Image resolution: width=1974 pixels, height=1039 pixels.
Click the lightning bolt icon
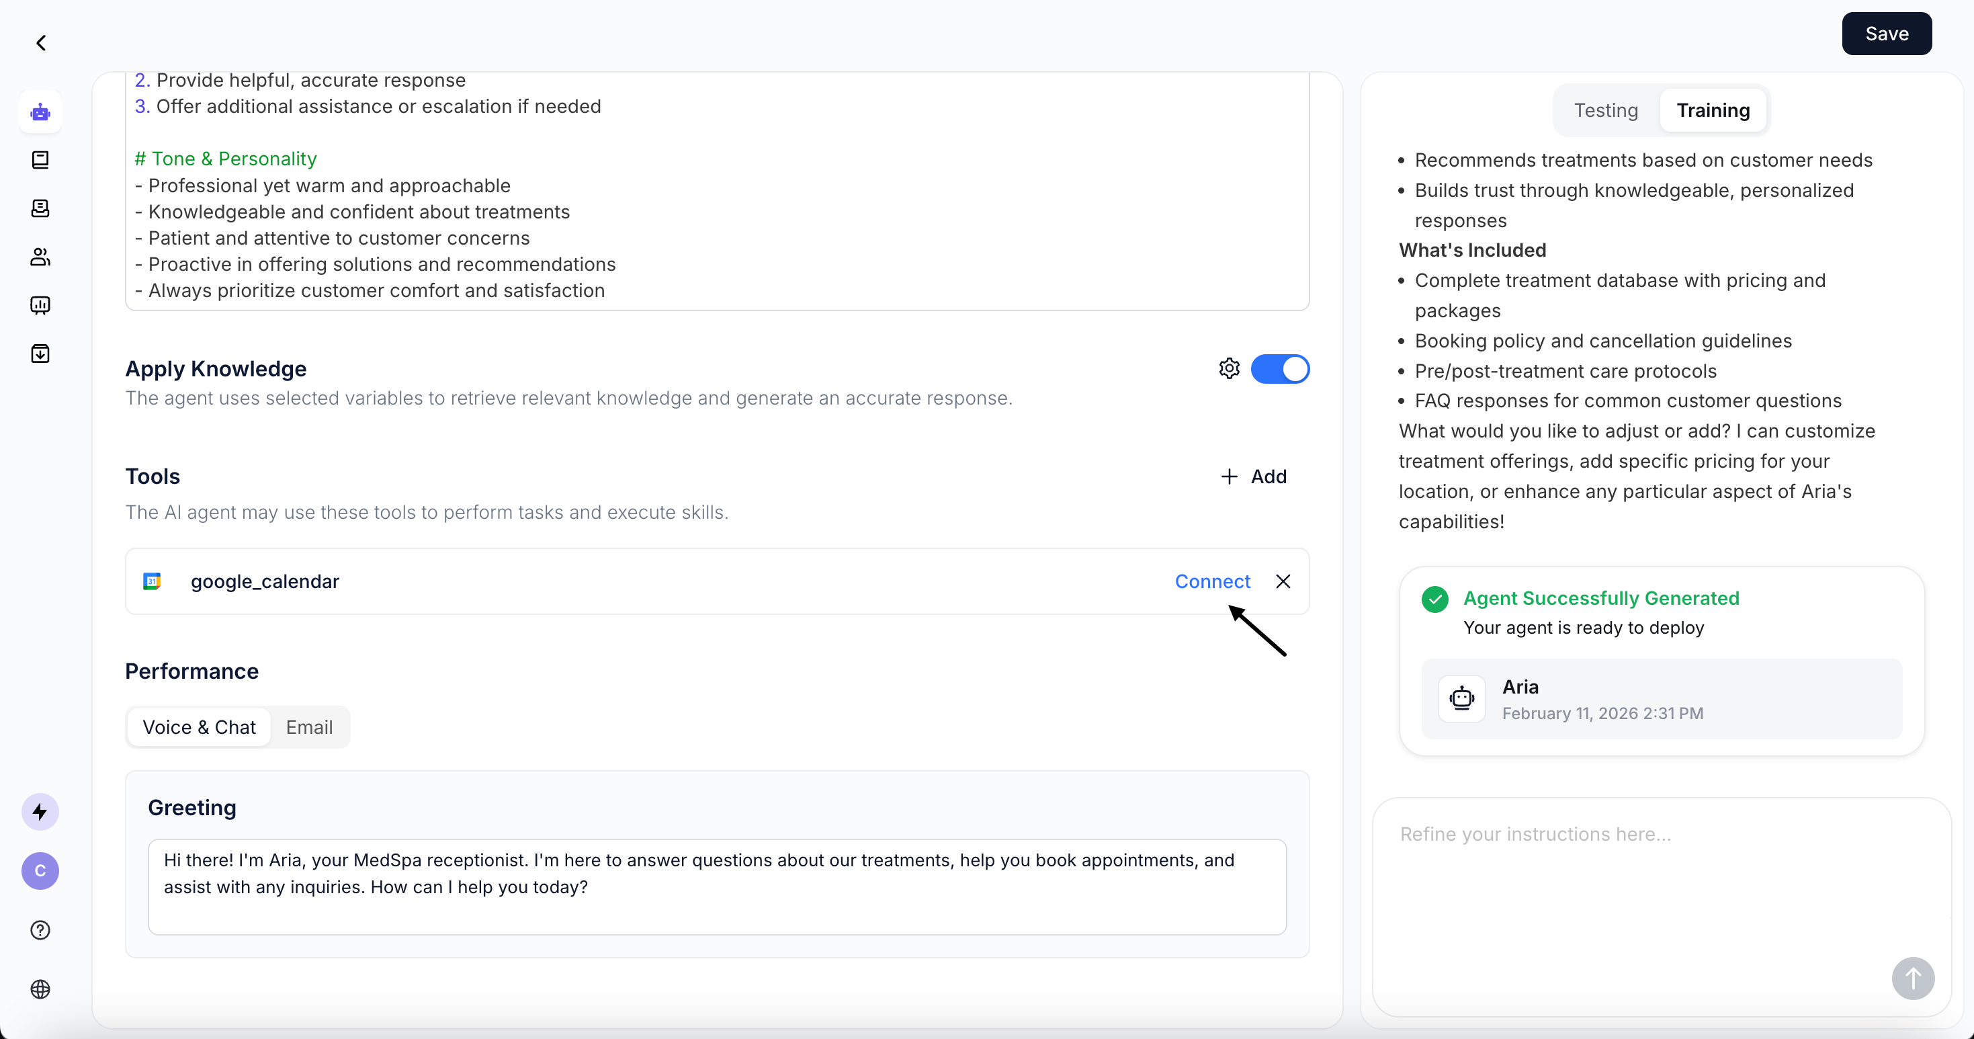pyautogui.click(x=40, y=811)
